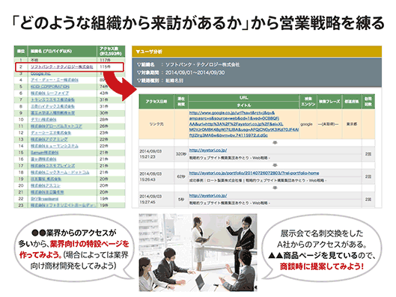Collapse the ユーザ分析 panel triangle

(x=138, y=52)
